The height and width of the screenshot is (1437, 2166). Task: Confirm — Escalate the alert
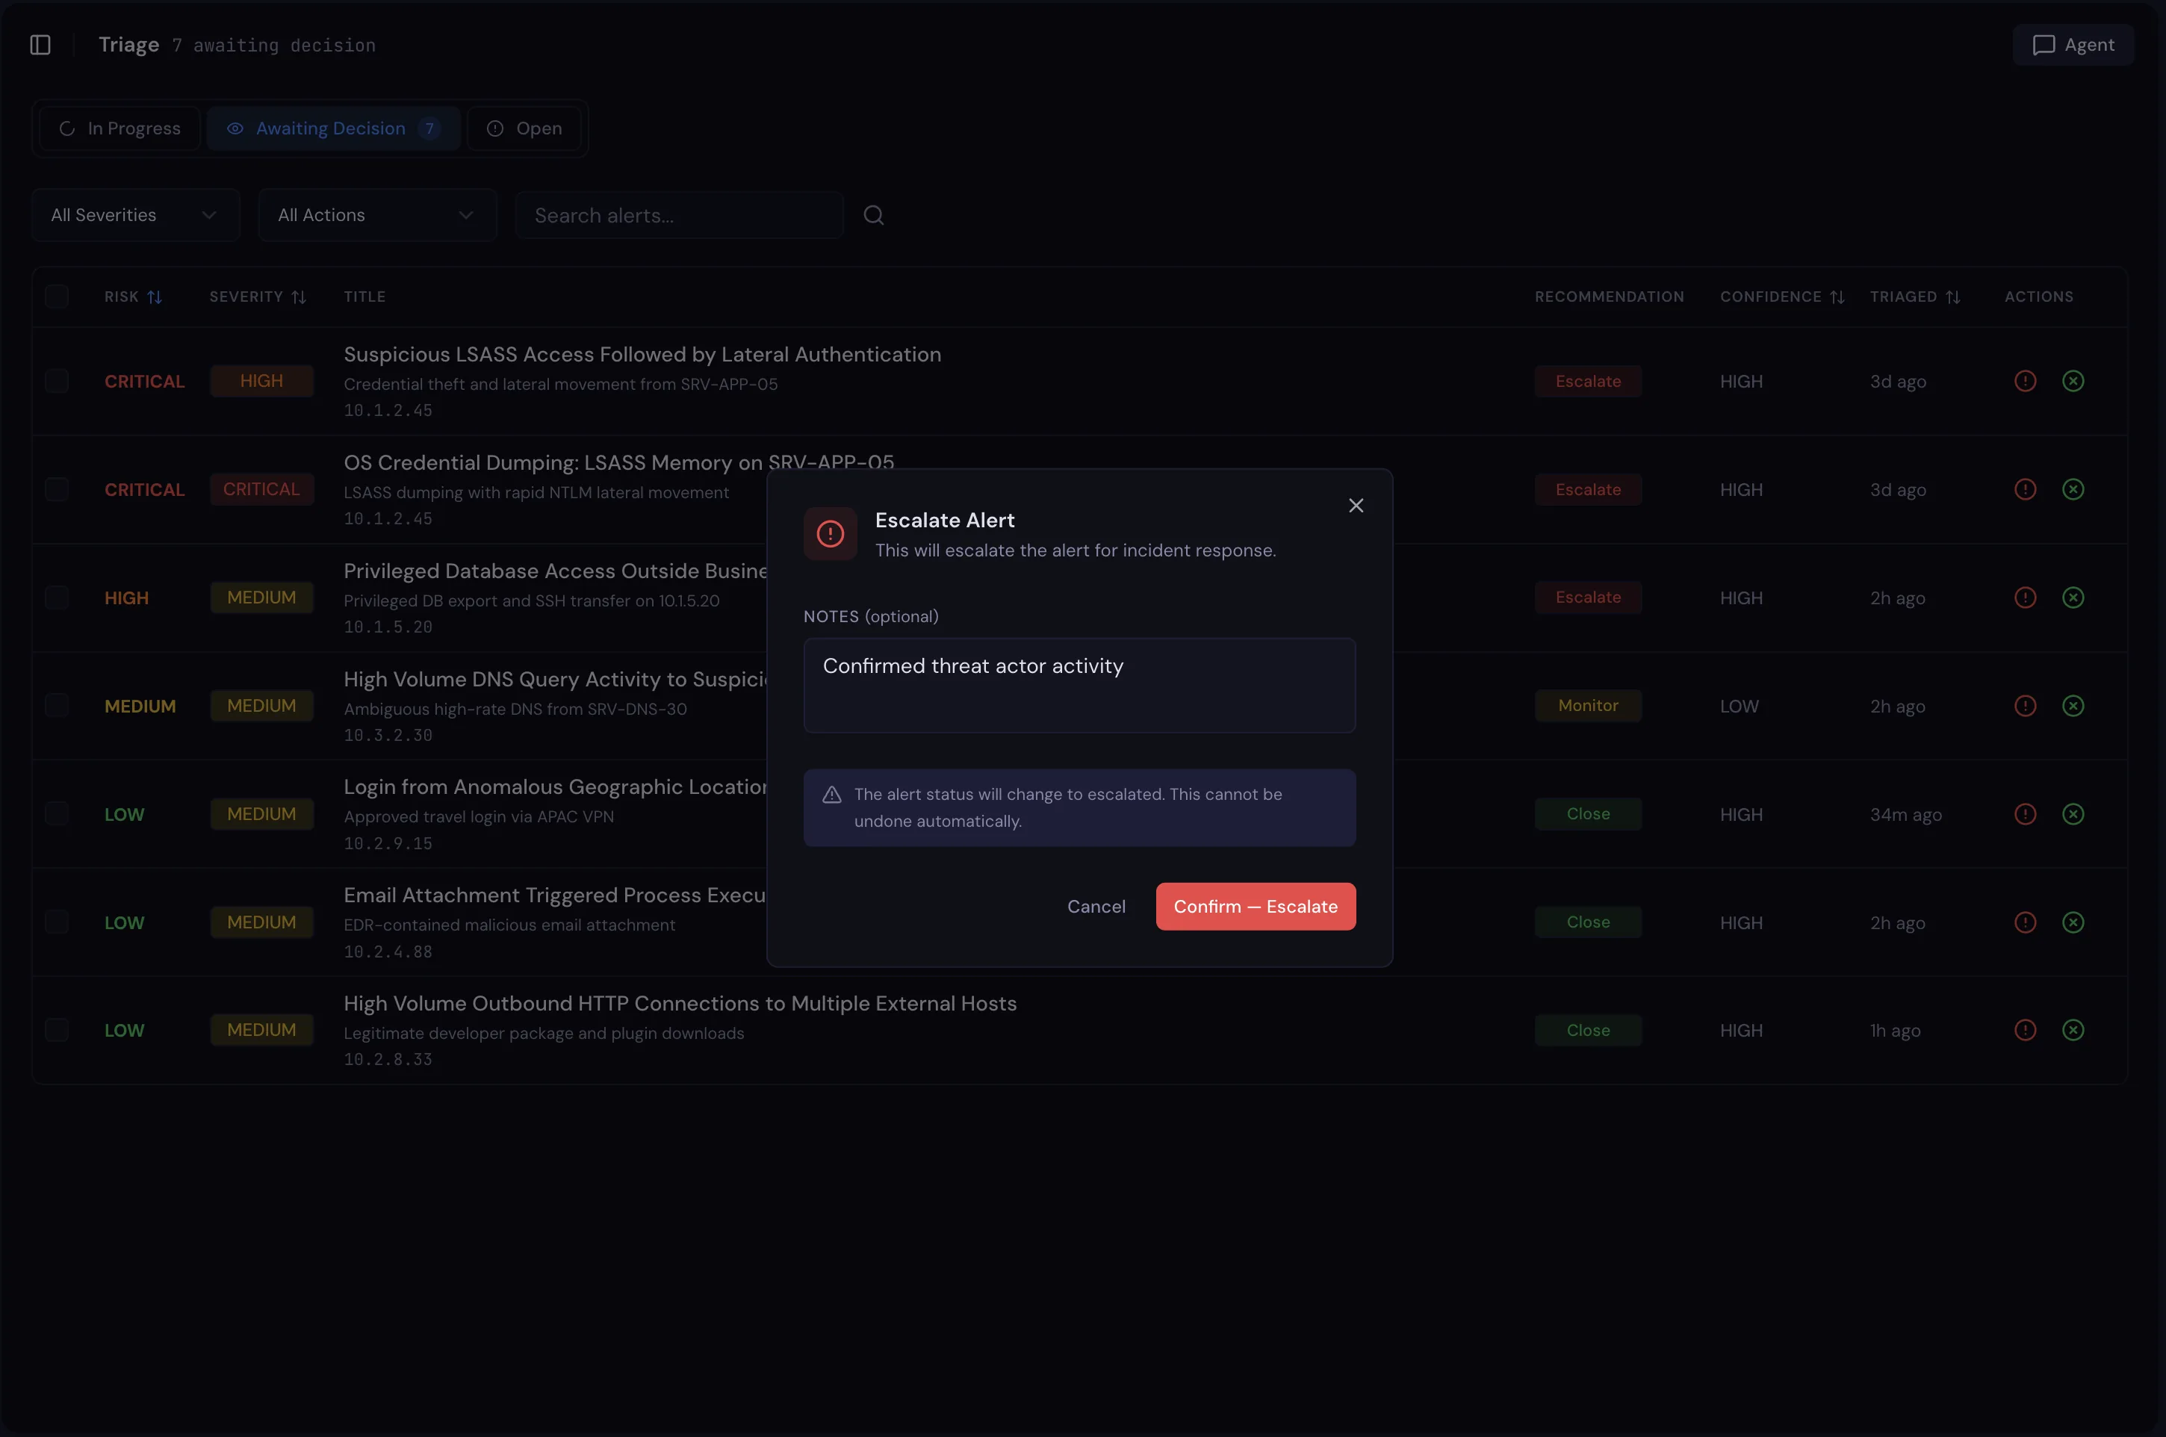pyautogui.click(x=1256, y=907)
